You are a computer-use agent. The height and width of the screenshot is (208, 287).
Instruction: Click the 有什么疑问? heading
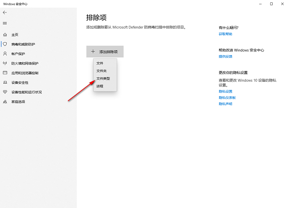[x=229, y=28]
